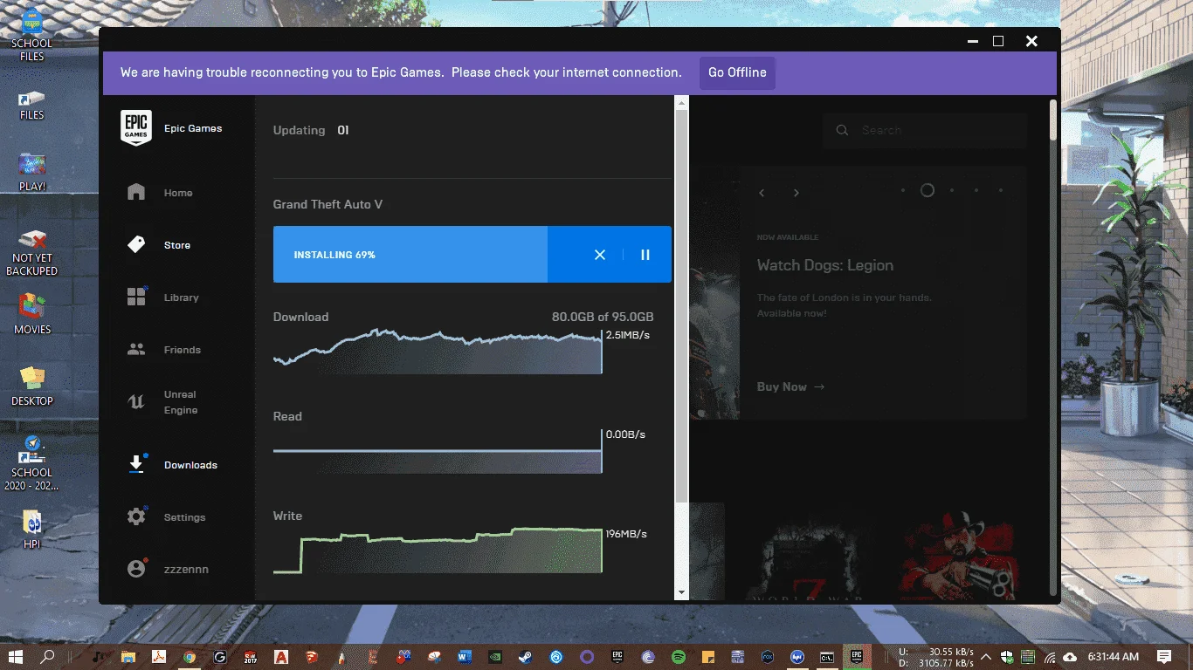Open the zzzennn account profile
This screenshot has height=670, width=1193.
click(x=169, y=569)
